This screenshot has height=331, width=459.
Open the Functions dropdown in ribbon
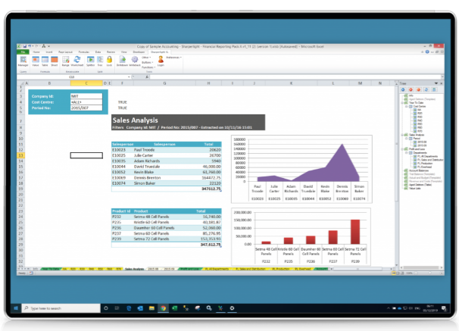(148, 67)
